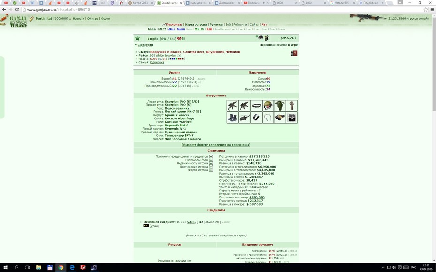Launch Edge from the taskbar
Viewport: 436px width, 272px height.
pos(72,268)
